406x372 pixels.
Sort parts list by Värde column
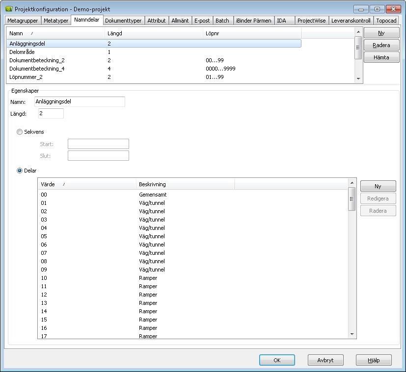click(87, 184)
